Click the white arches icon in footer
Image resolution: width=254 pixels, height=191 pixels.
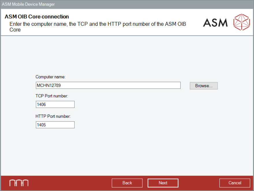[x=19, y=183]
